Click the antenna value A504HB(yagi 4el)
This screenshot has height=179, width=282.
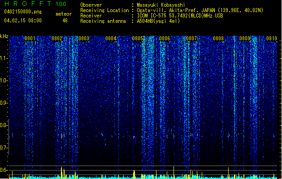158,21
